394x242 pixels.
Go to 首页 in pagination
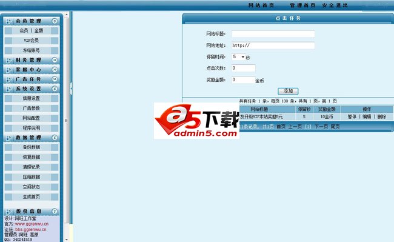point(281,127)
